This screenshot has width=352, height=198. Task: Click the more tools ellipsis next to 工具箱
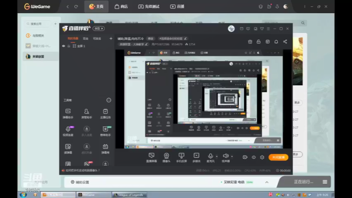109,100
